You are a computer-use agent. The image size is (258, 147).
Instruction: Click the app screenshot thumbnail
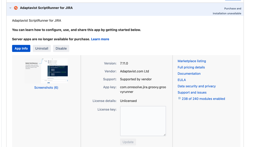47,71
